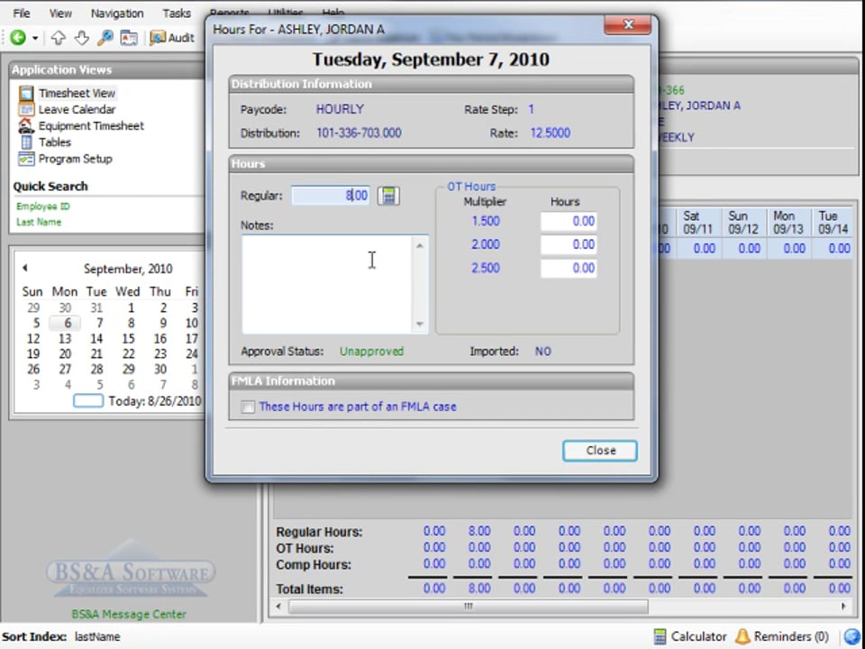Click the Equipment Timesheet icon

point(26,126)
